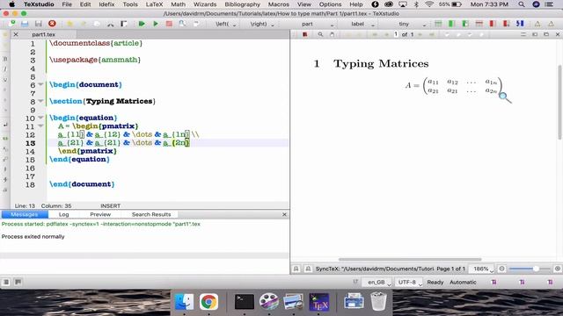
Task: Click the Save file floppy icon
Action: point(39,24)
